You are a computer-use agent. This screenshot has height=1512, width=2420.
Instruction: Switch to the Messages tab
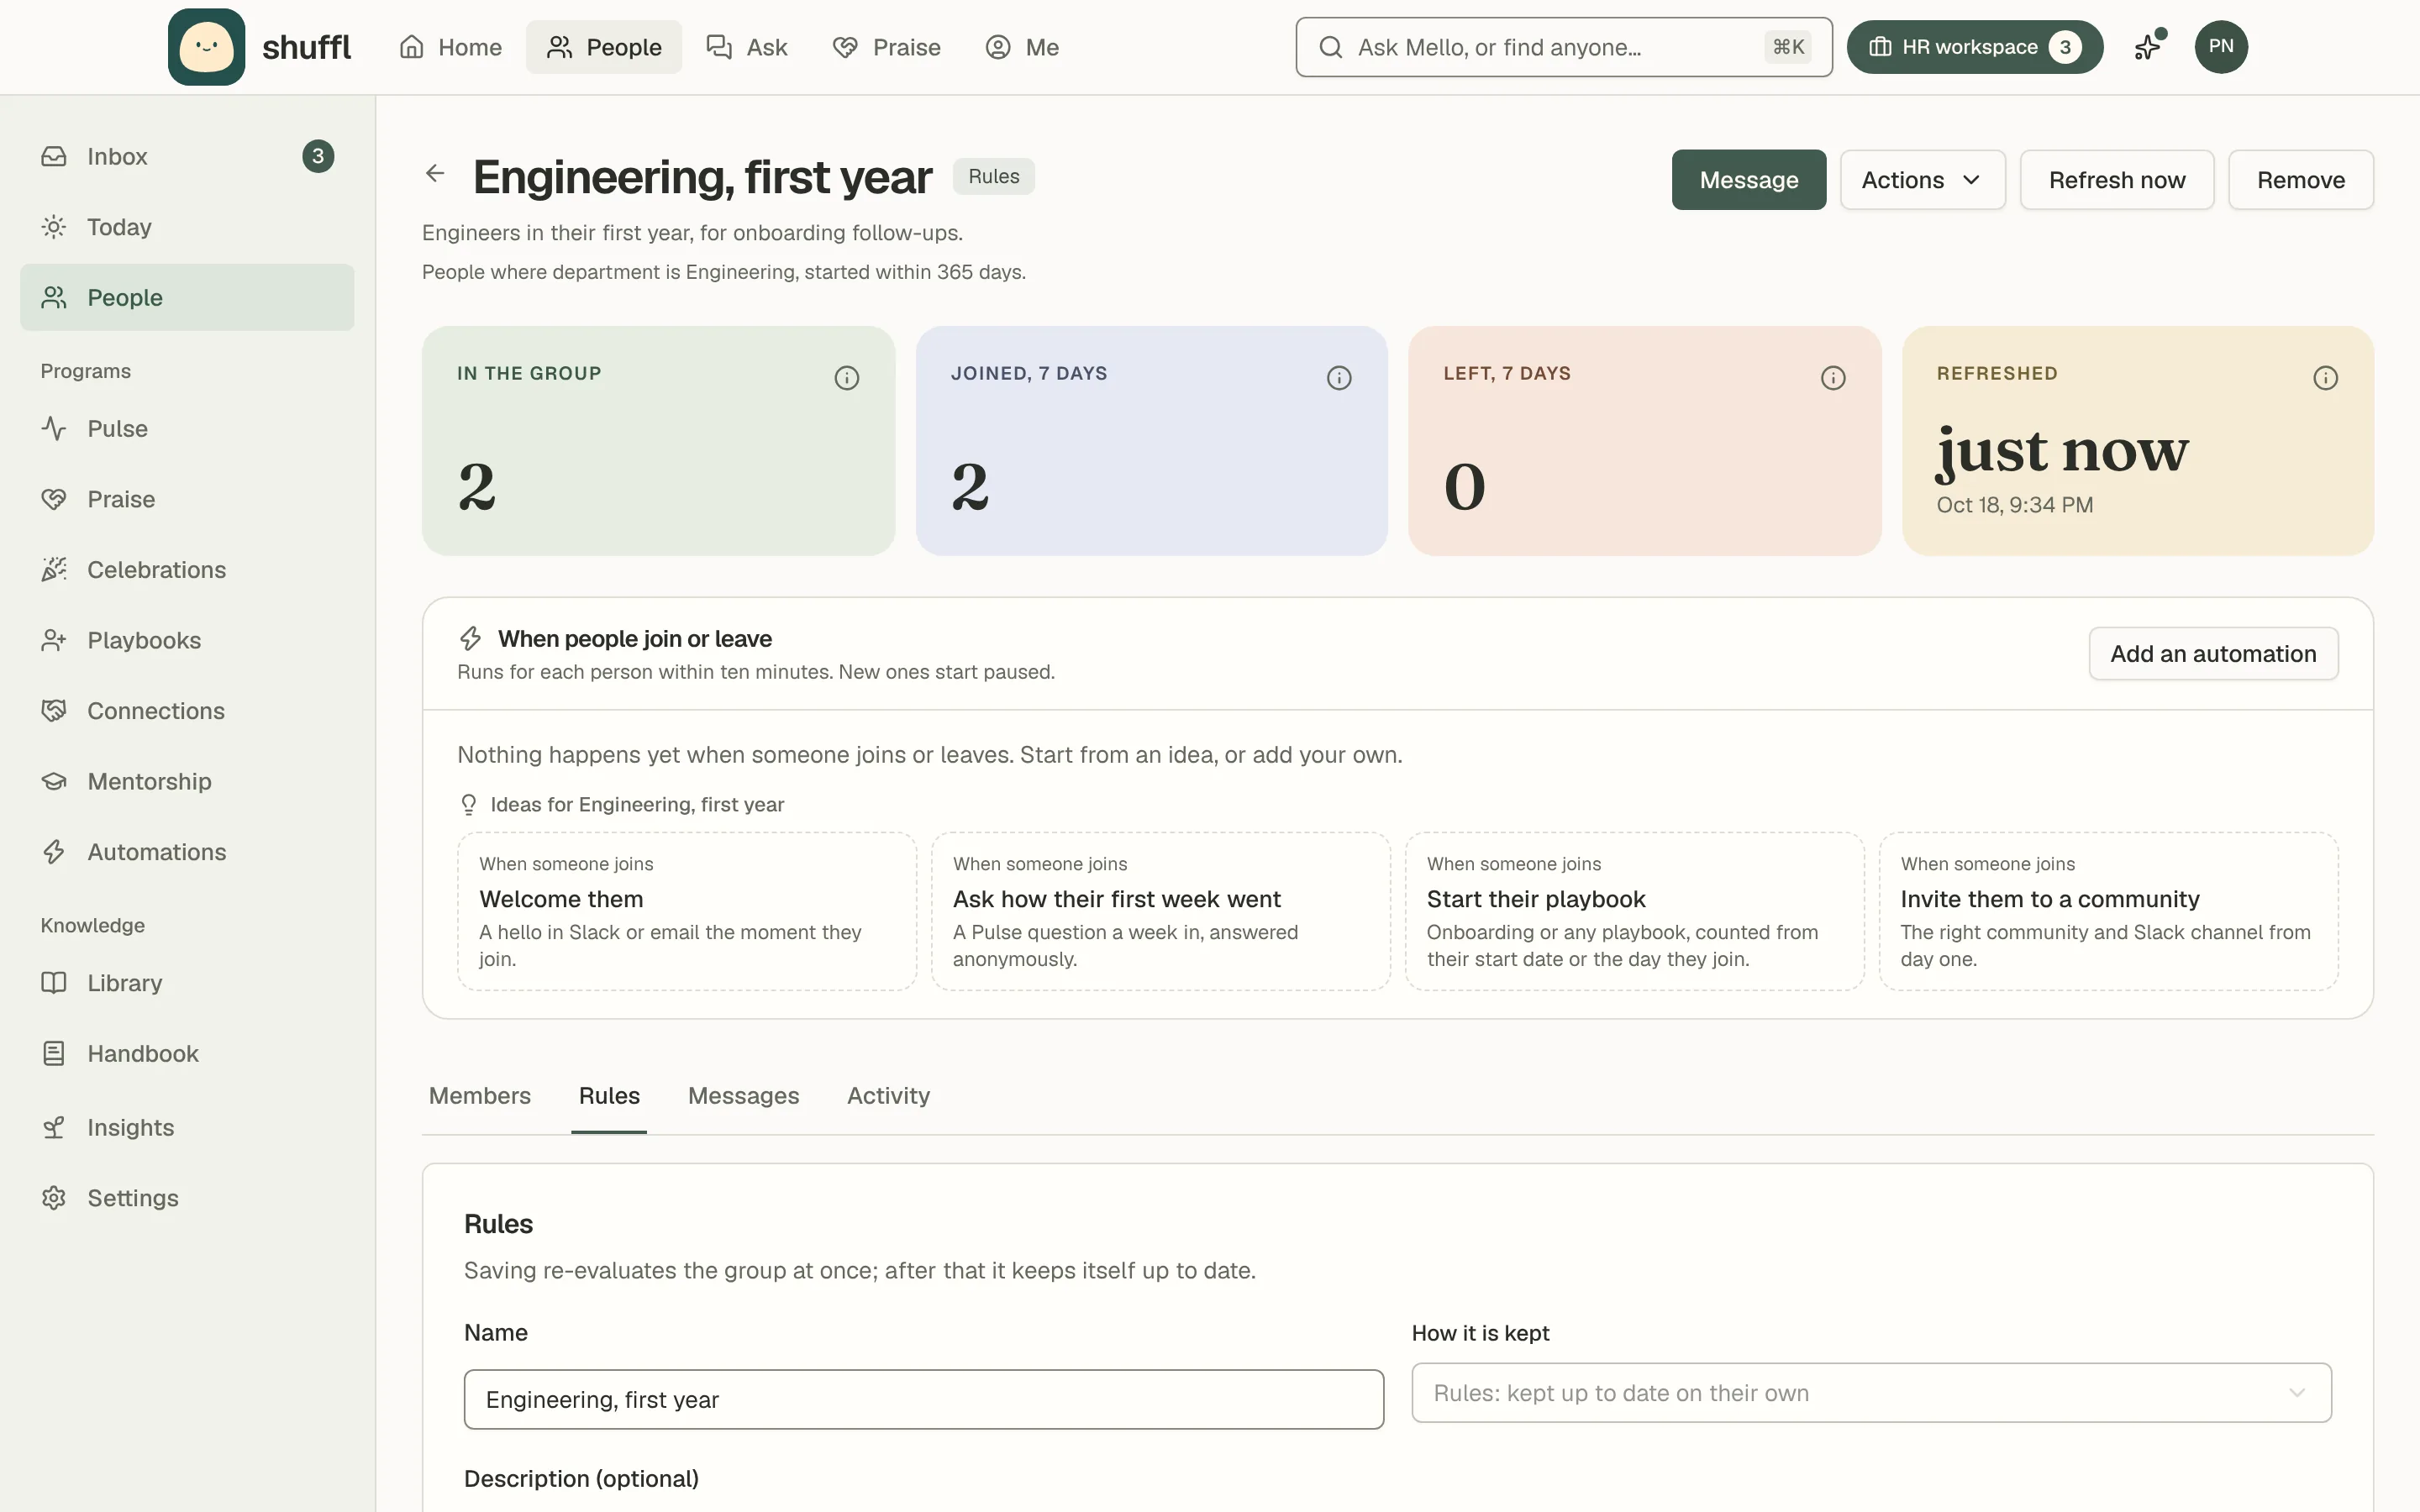(x=743, y=1096)
